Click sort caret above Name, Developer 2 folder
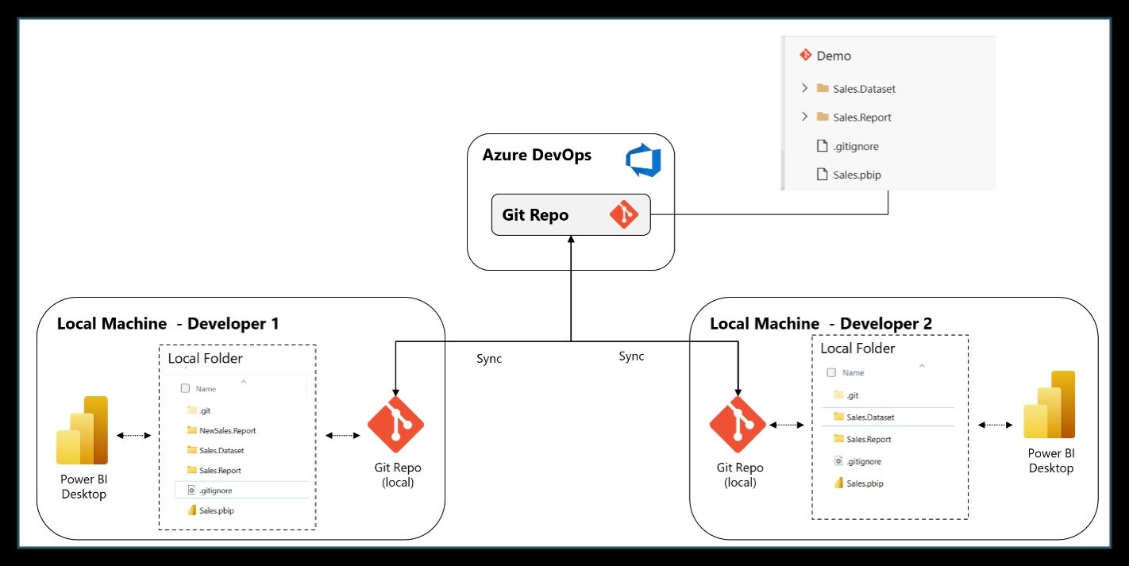The height and width of the screenshot is (566, 1129). 922,365
